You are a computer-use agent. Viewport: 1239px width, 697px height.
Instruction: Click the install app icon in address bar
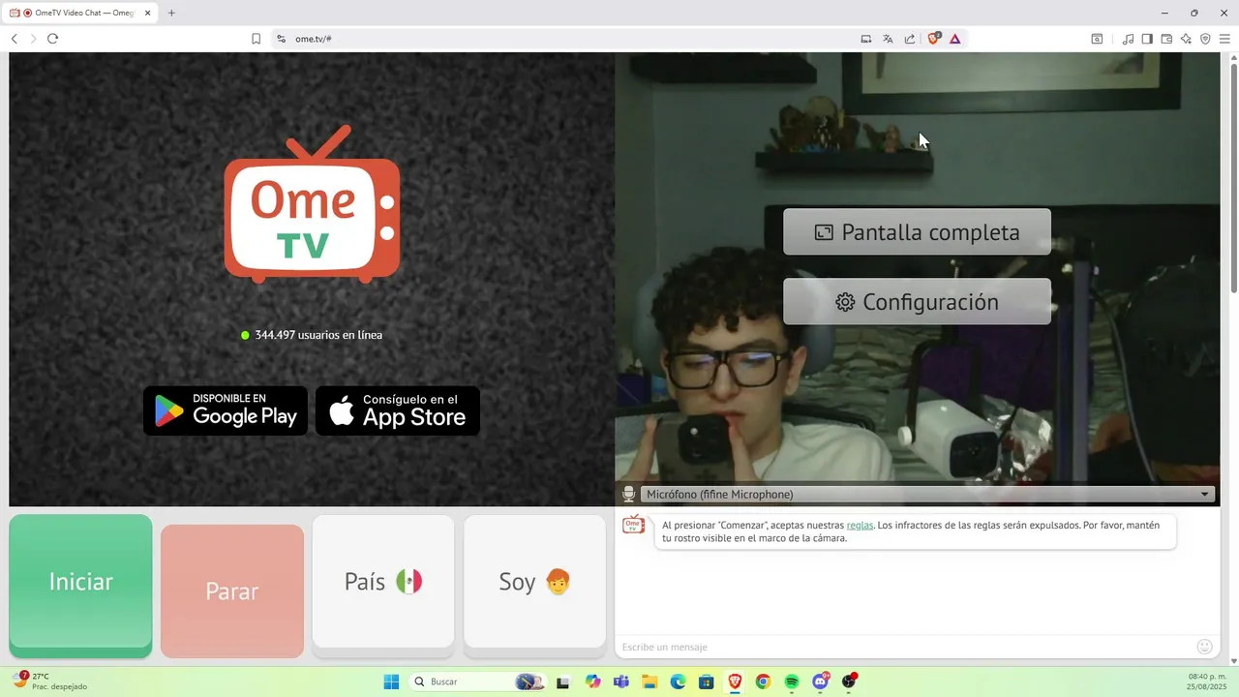pos(866,39)
